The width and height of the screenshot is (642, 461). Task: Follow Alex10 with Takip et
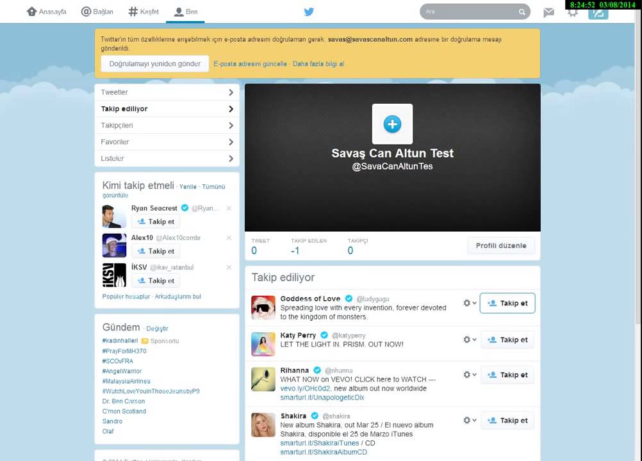click(156, 251)
